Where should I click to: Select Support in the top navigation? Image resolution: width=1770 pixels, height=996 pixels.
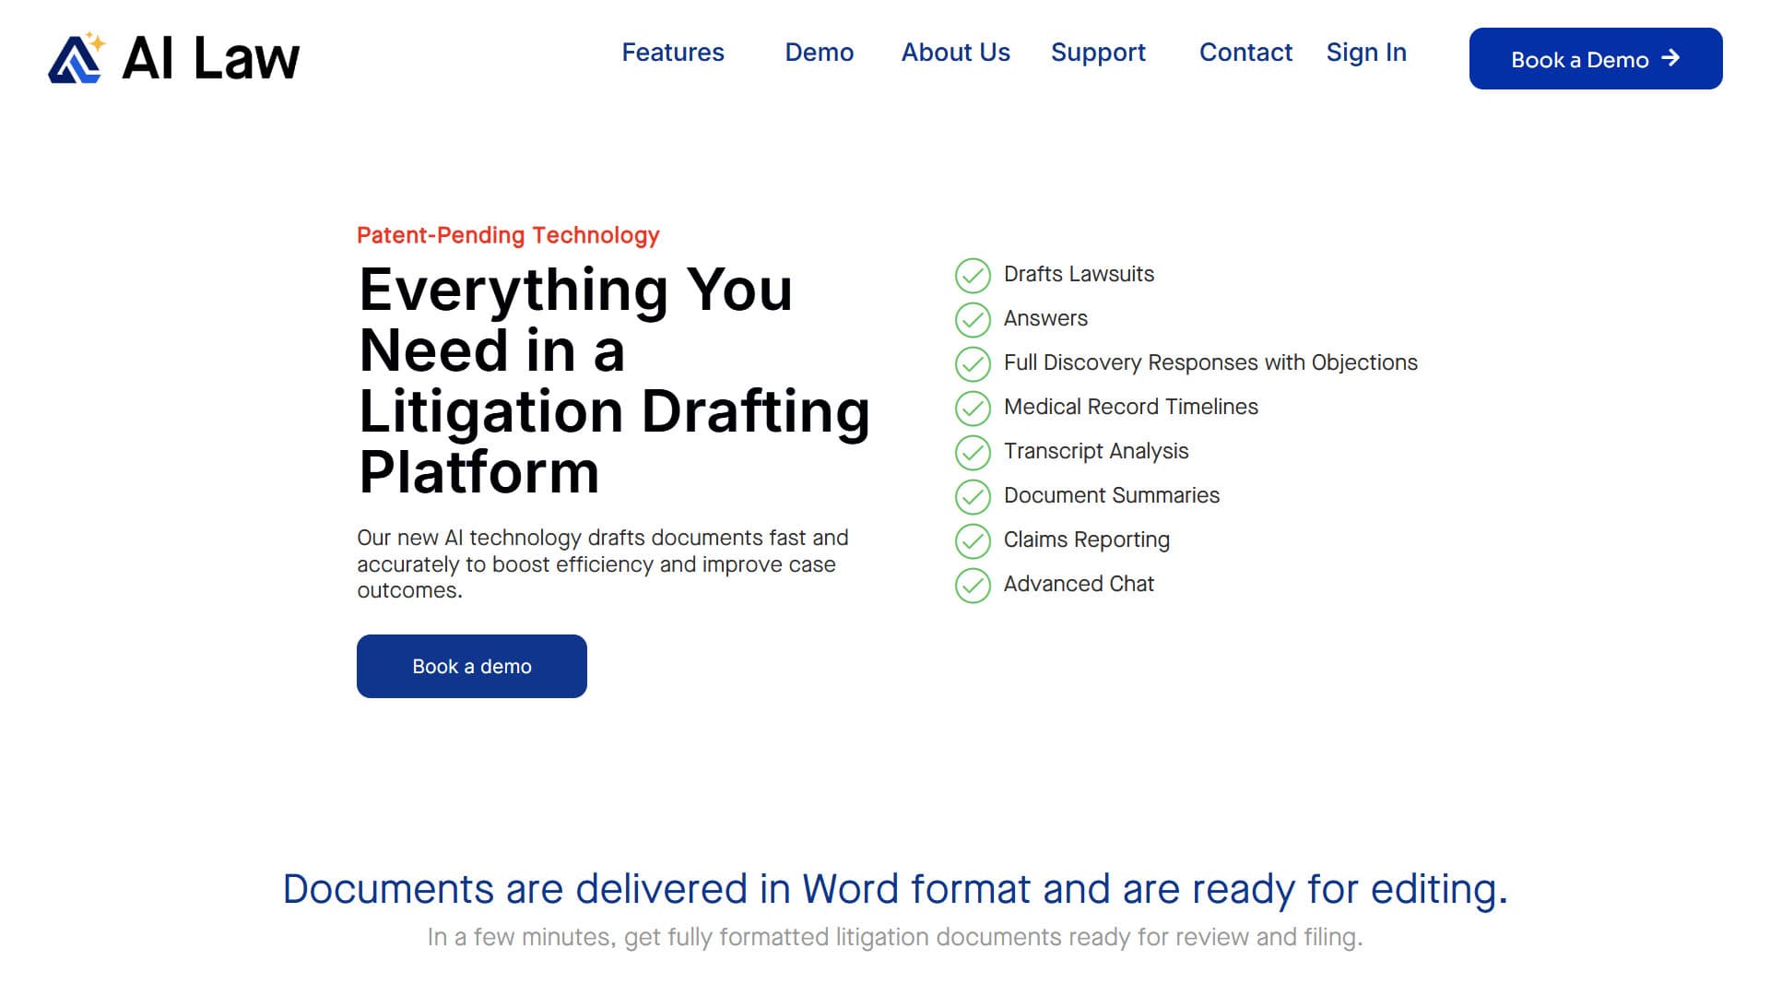tap(1098, 53)
